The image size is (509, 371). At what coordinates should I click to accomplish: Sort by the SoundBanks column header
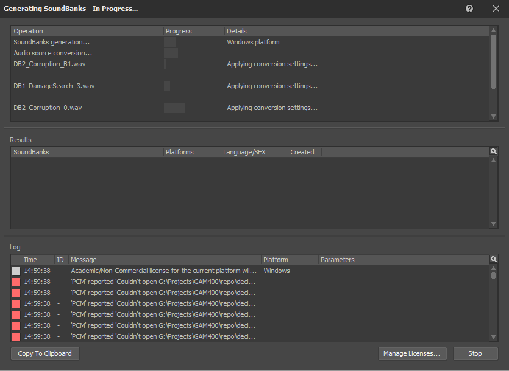point(87,152)
